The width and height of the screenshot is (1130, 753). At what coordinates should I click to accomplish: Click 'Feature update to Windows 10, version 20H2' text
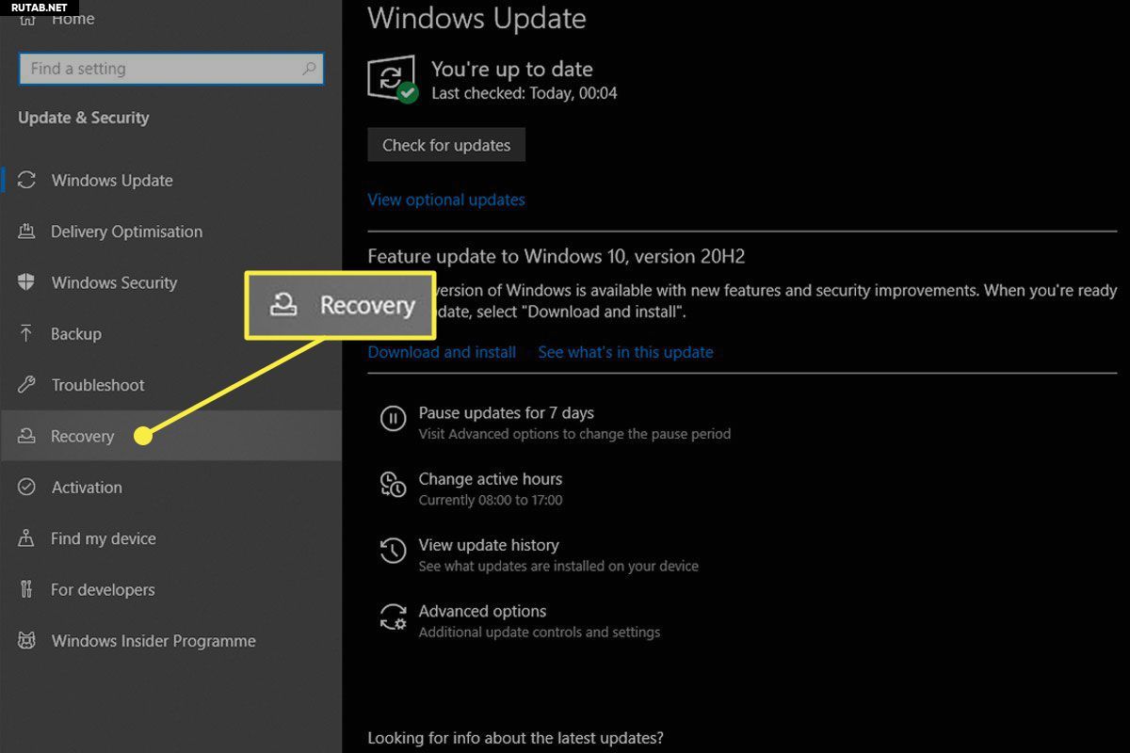pyautogui.click(x=557, y=256)
